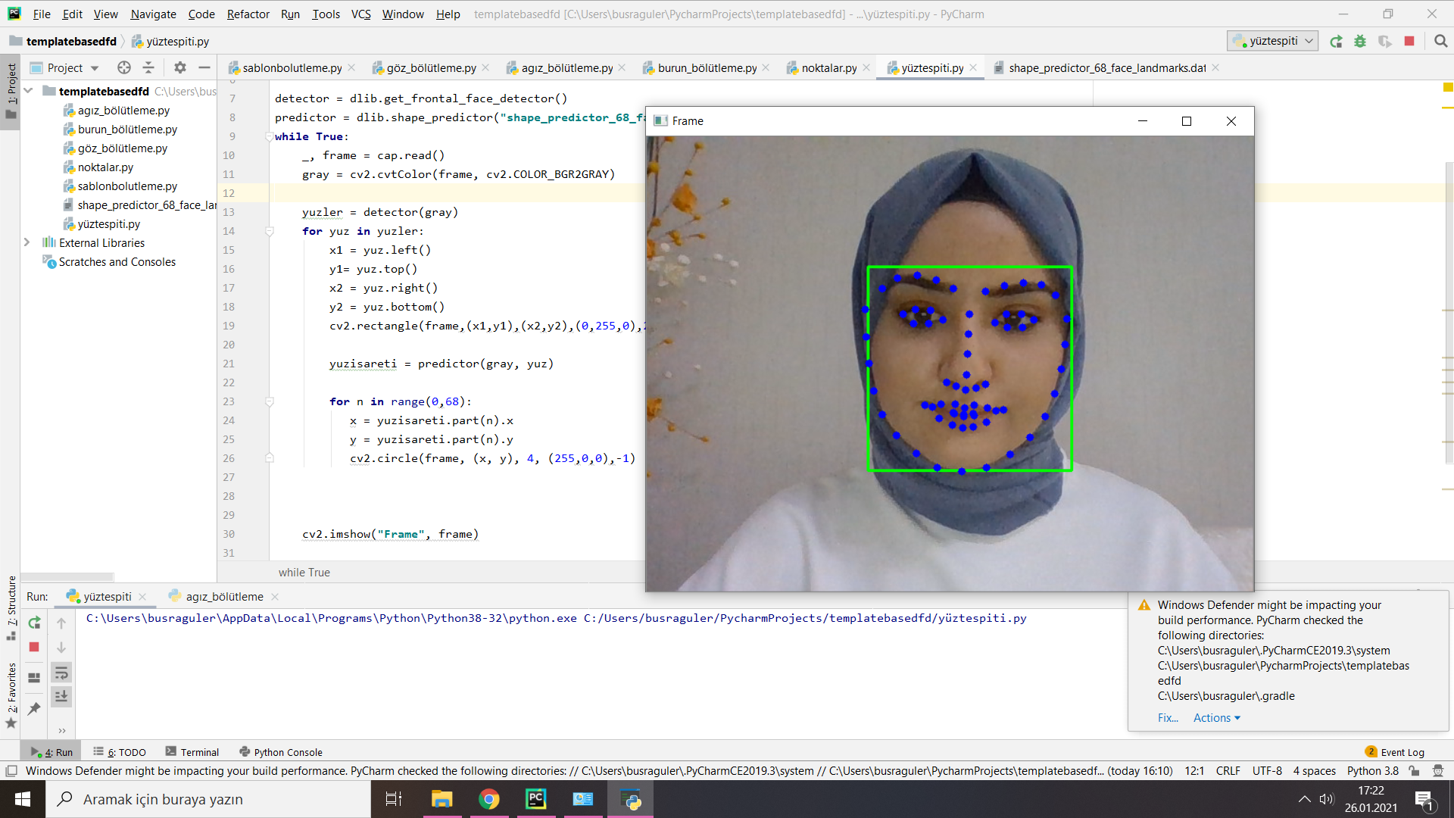Screen dimensions: 1454x818
Task: Open the Python Console tool window
Action: [x=280, y=751]
